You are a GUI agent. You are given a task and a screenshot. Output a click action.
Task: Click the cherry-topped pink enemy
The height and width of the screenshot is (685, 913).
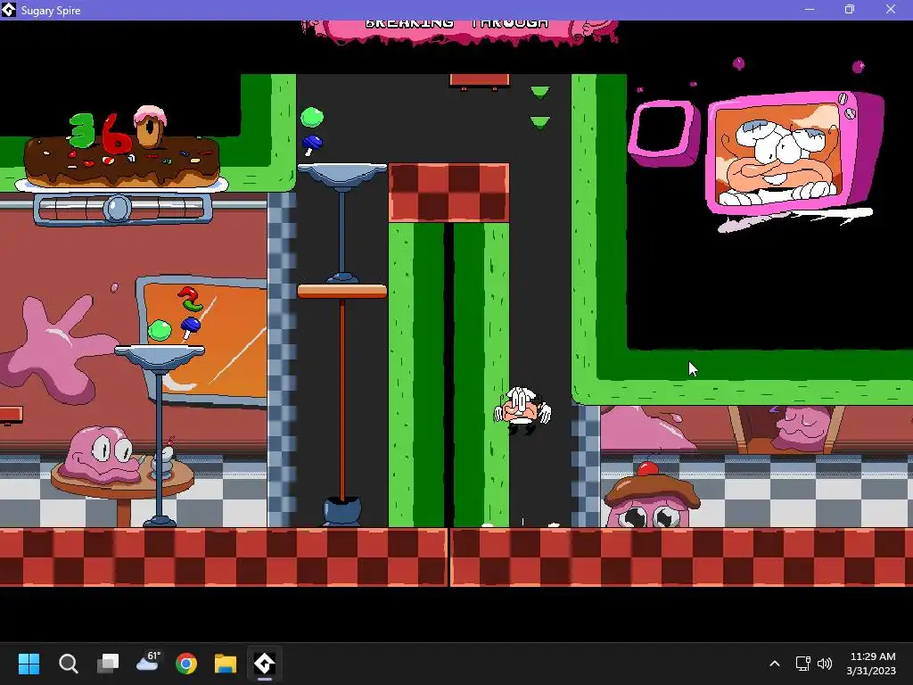652,496
